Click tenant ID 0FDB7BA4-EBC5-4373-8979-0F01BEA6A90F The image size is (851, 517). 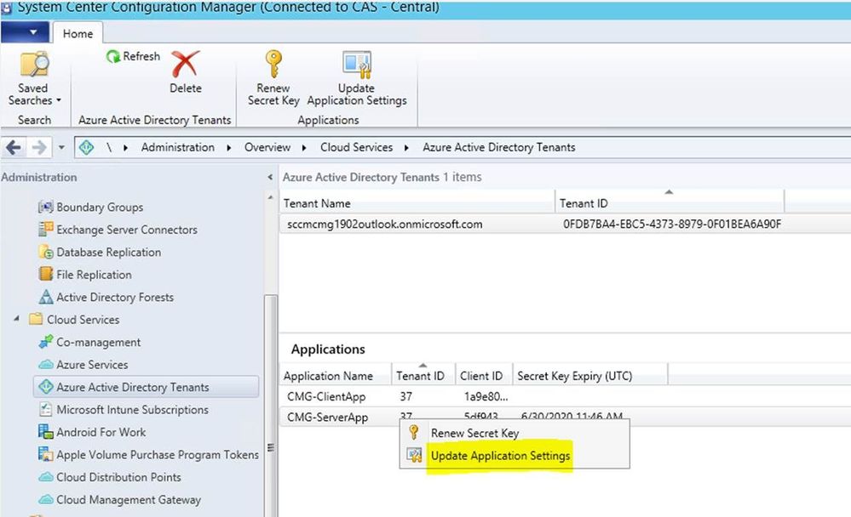coord(672,224)
